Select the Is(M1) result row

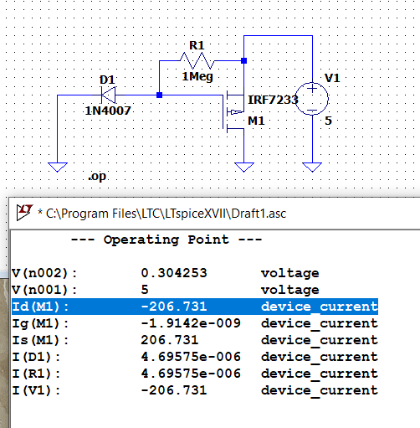pos(195,340)
